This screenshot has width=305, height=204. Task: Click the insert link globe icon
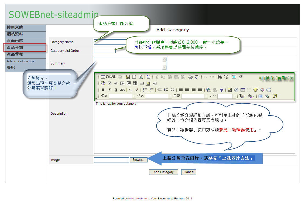(x=208, y=90)
